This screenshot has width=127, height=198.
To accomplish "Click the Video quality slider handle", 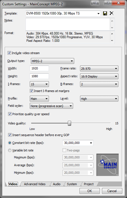I will (69, 123).
